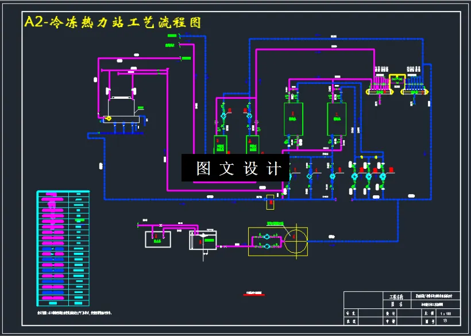Click the 图文设计 watermark box
Viewport: 471px width, 336px height.
[x=235, y=169]
